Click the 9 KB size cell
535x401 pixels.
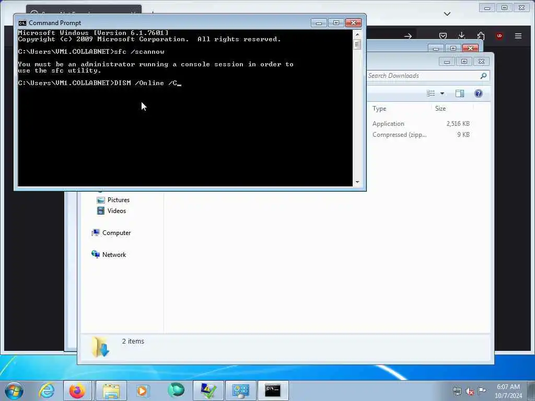(x=463, y=135)
